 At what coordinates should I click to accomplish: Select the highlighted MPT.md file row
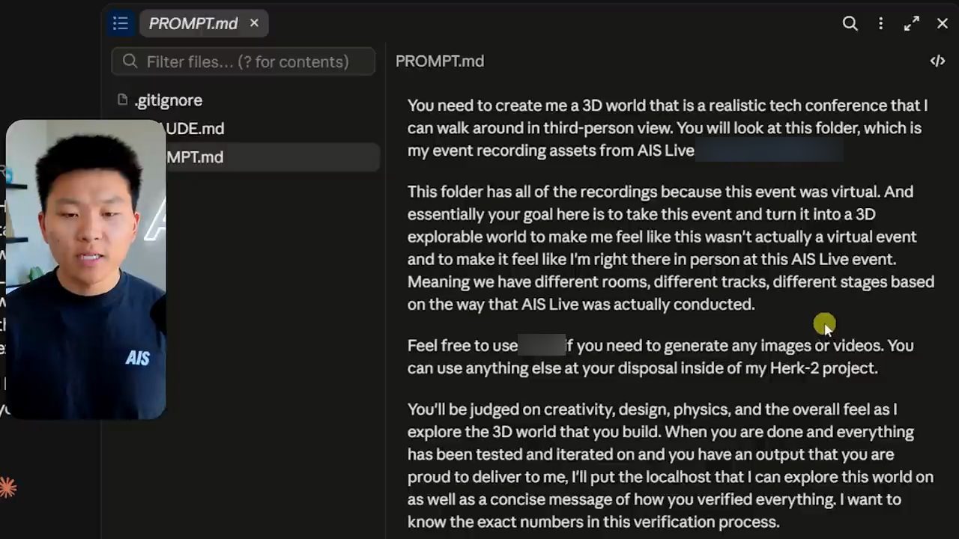point(272,157)
